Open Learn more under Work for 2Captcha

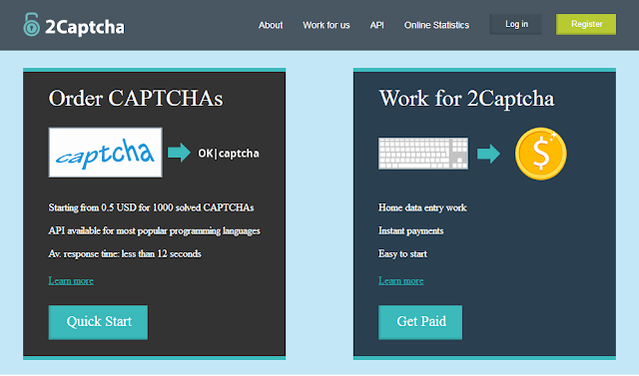point(401,281)
